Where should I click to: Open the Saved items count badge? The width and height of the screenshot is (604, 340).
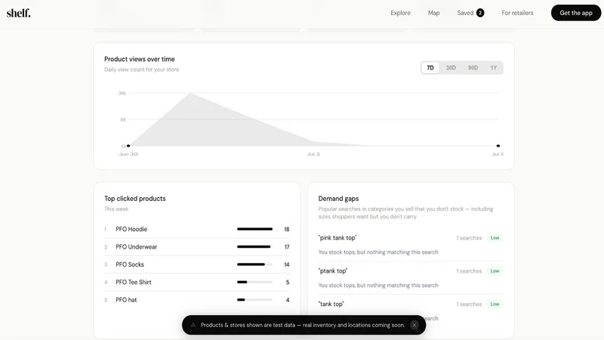480,13
